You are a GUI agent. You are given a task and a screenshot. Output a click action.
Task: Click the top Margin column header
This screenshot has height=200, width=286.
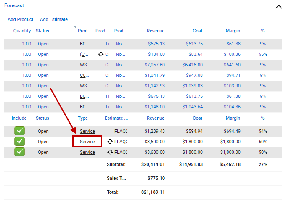pyautogui.click(x=233, y=31)
